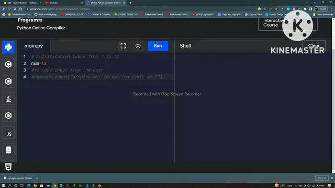Select the main.py file tab
The width and height of the screenshot is (335, 188).
click(33, 46)
